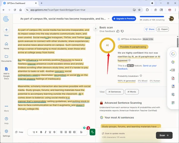Click Add to Google Docs icon
This screenshot has width=179, height=143.
point(6,69)
